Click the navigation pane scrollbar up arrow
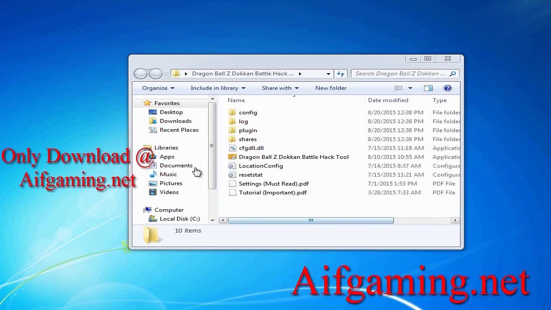Viewport: 551px width, 310px height. (x=212, y=99)
